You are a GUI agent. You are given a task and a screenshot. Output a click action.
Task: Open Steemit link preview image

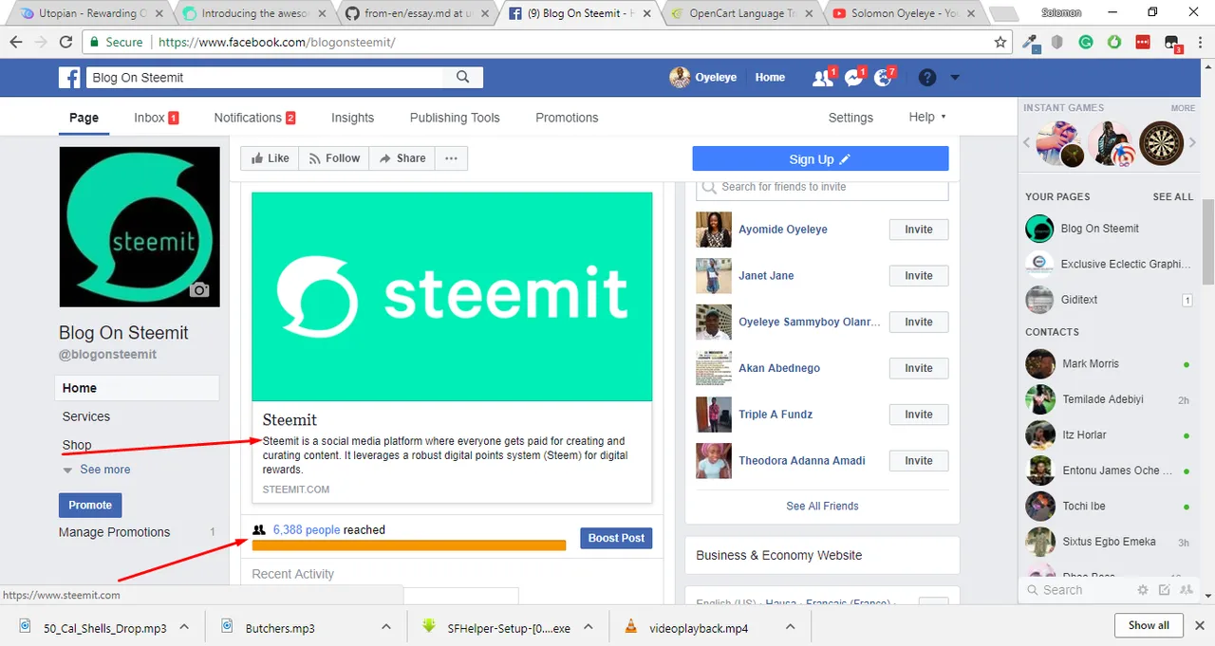pos(452,297)
